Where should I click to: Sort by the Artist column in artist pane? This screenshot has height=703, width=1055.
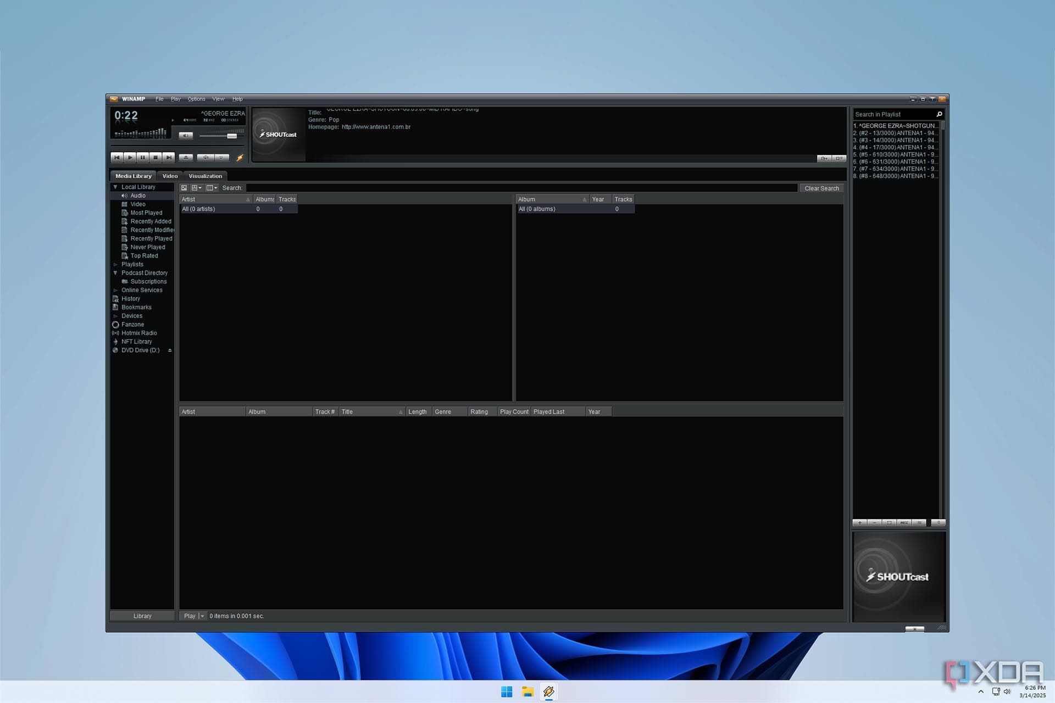coord(216,199)
